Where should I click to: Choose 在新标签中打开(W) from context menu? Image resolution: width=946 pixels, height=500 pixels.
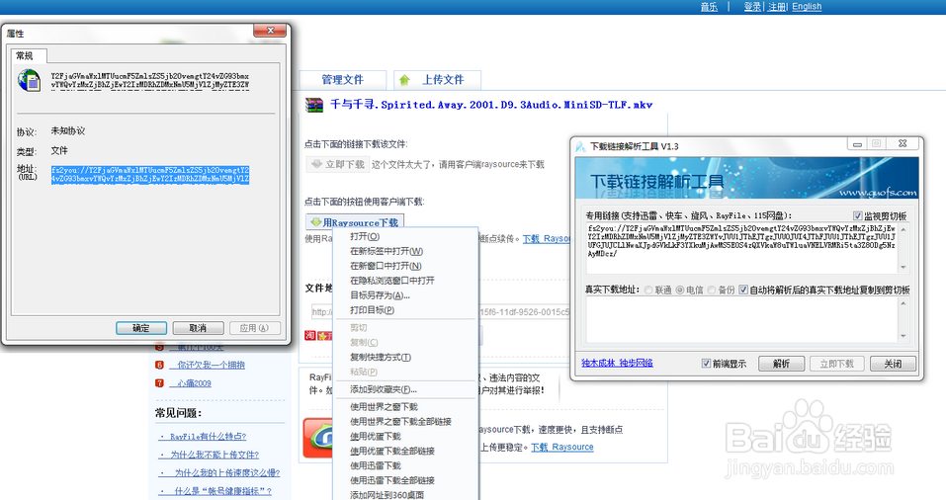[x=405, y=251]
